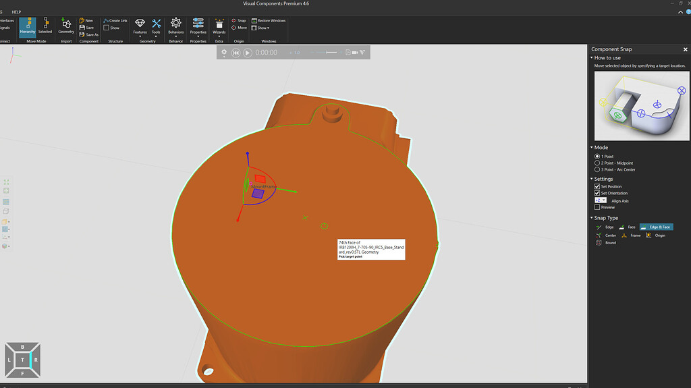The width and height of the screenshot is (691, 388).
Task: Open the Align Axis dropdown
Action: (600, 200)
